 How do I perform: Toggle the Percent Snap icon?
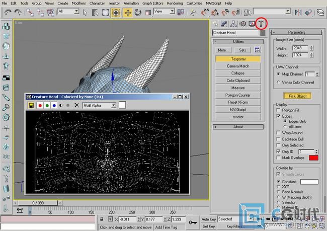(225, 13)
